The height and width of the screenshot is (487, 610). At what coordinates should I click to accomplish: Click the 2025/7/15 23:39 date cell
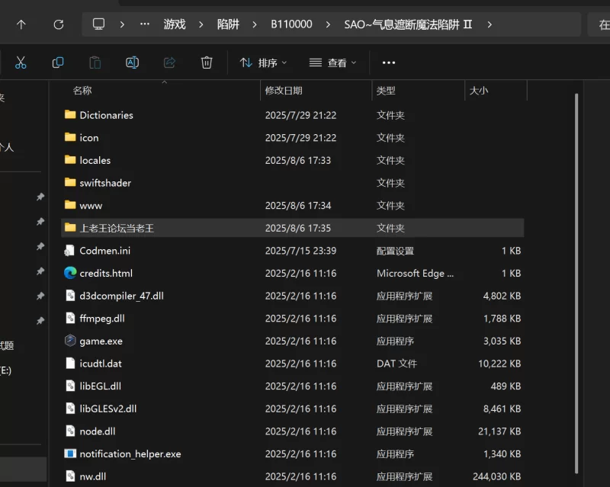(300, 251)
